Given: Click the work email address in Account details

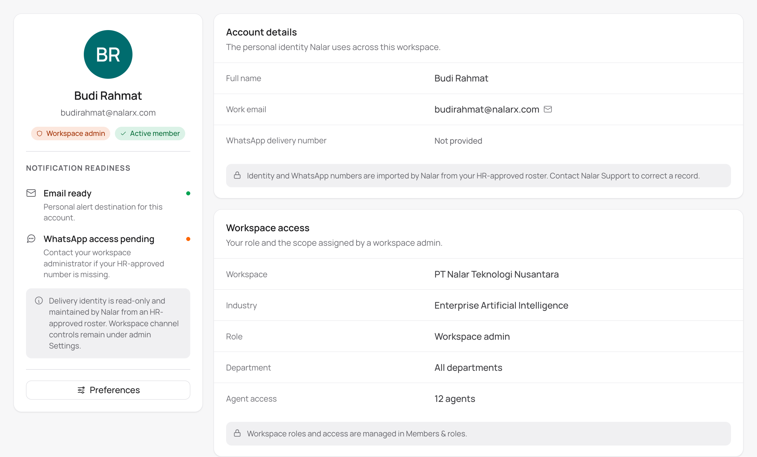Looking at the screenshot, I should [x=487, y=109].
